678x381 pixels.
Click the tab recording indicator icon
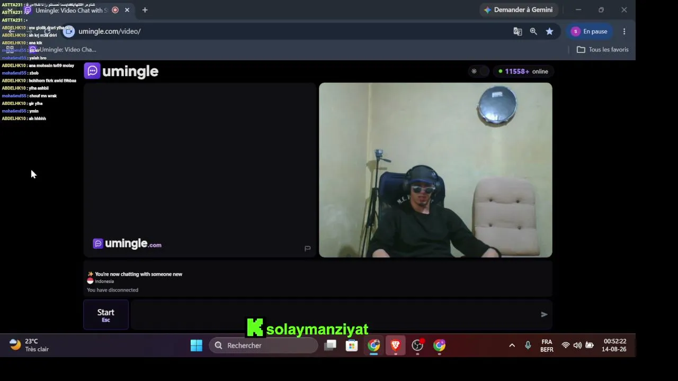pyautogui.click(x=115, y=10)
